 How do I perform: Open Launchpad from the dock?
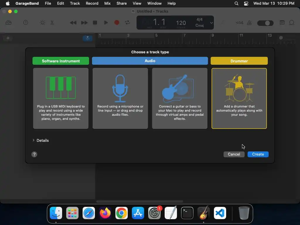(72, 213)
